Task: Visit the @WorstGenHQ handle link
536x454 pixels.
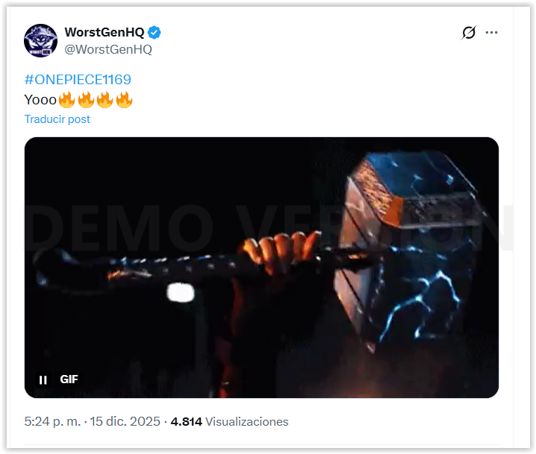Action: 108,49
